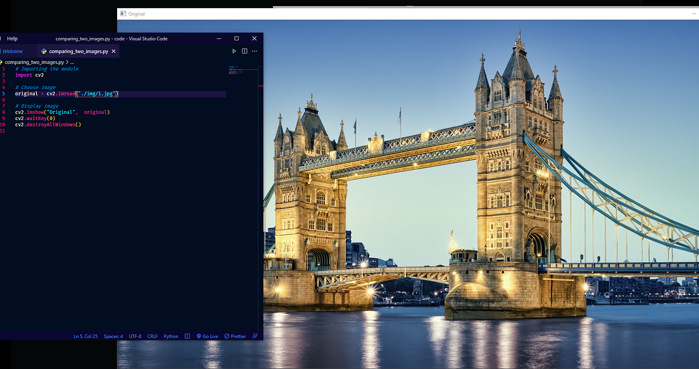
Task: Click the code minimap in editor
Action: click(x=243, y=71)
